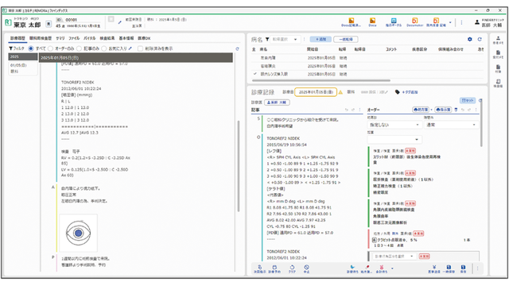Viewport: 509px width, 286px height.
Task: Click the 指示箋 button in order header
Action: tap(443, 110)
